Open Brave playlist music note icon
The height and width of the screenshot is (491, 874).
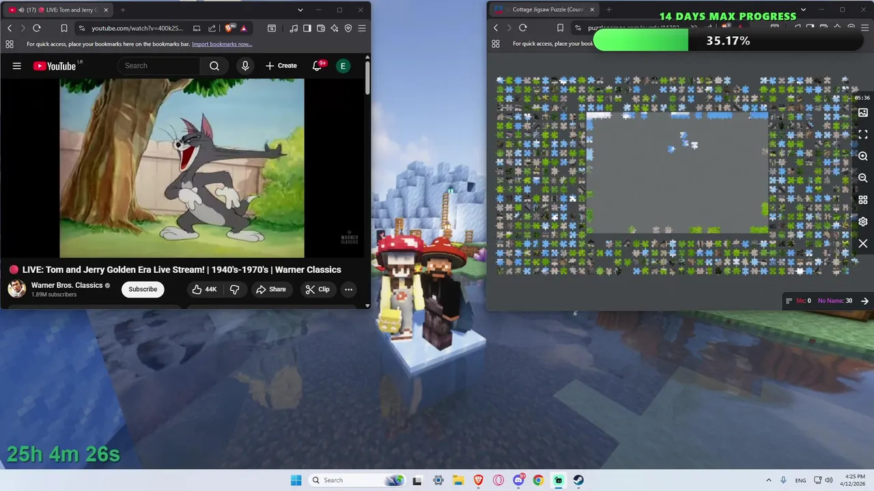tap(294, 28)
